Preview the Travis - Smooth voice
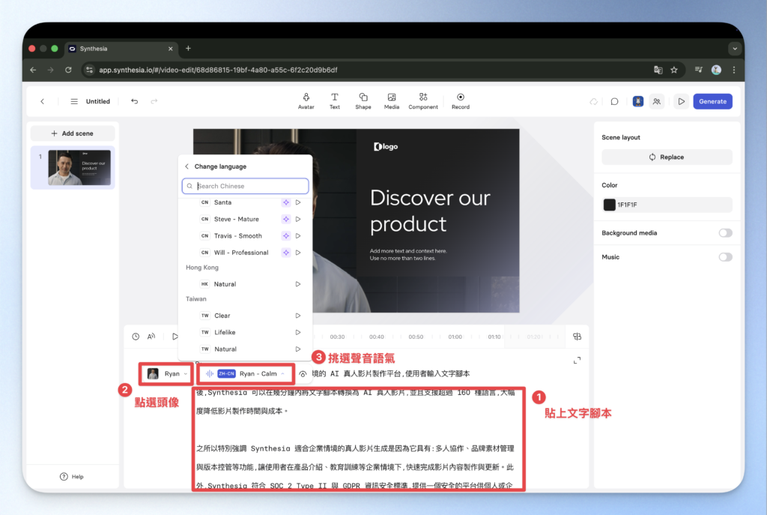This screenshot has height=515, width=767. coord(298,236)
